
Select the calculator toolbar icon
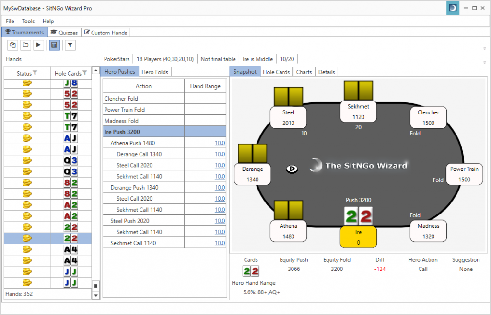pos(54,45)
